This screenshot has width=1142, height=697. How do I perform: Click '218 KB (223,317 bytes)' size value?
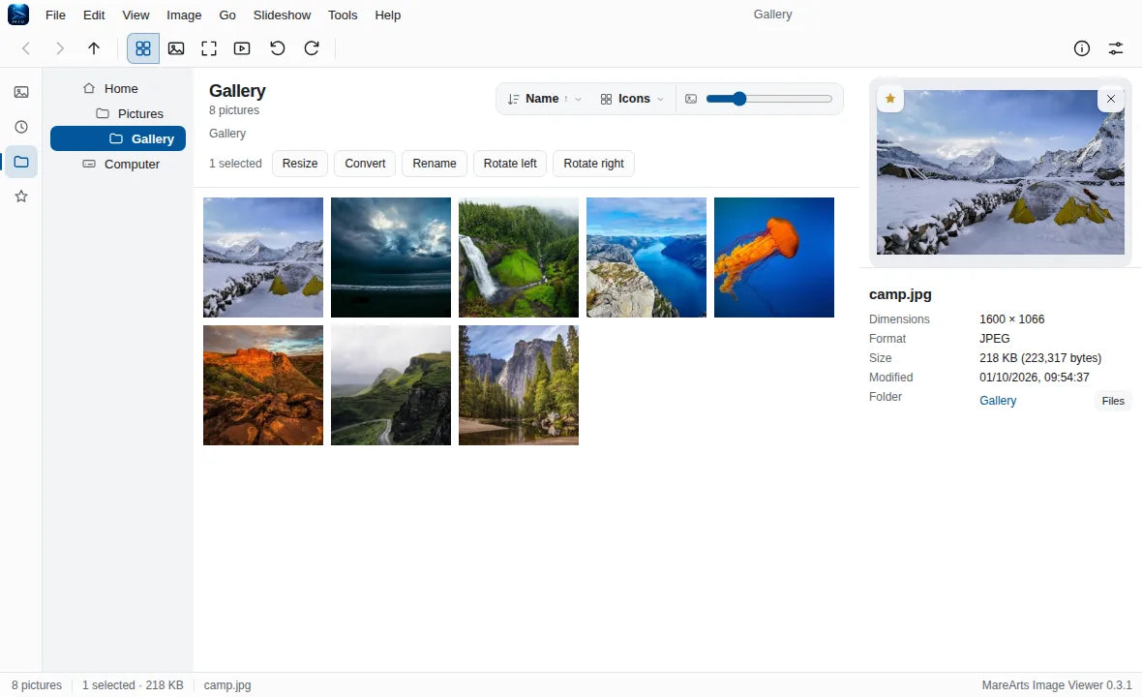click(1040, 357)
